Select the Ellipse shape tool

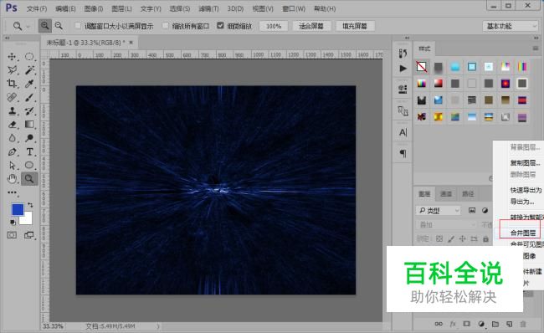[x=29, y=165]
